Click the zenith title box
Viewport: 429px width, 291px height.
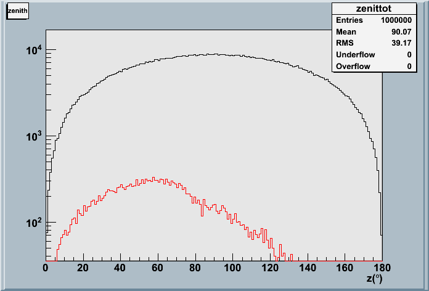point(17,11)
